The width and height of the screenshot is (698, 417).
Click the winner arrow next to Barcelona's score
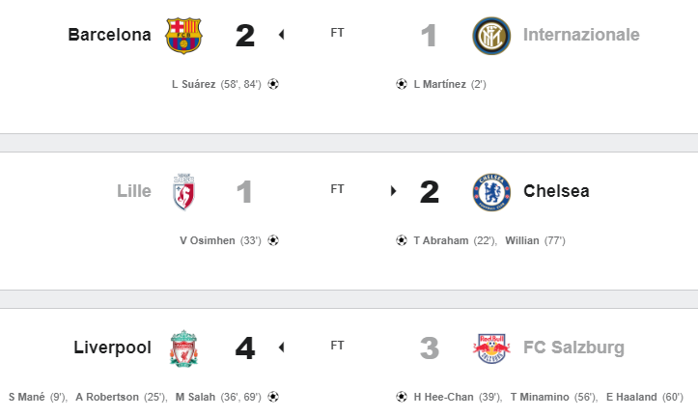click(x=281, y=35)
